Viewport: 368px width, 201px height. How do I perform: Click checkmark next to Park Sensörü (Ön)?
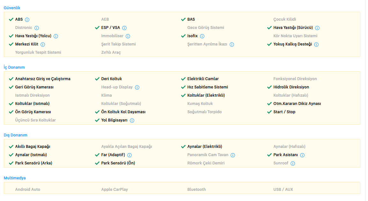click(97, 163)
